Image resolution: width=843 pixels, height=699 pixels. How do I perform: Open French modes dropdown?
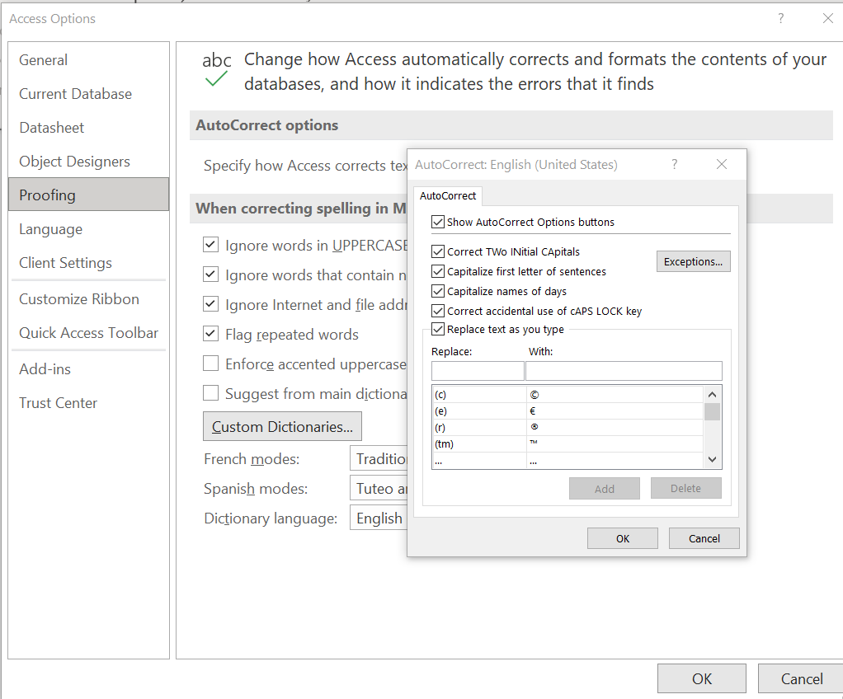click(379, 458)
